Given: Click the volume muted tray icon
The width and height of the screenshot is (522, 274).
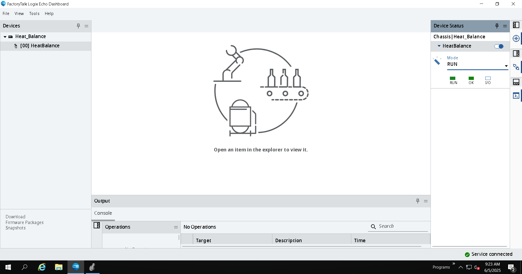Looking at the screenshot, I should click(477, 267).
